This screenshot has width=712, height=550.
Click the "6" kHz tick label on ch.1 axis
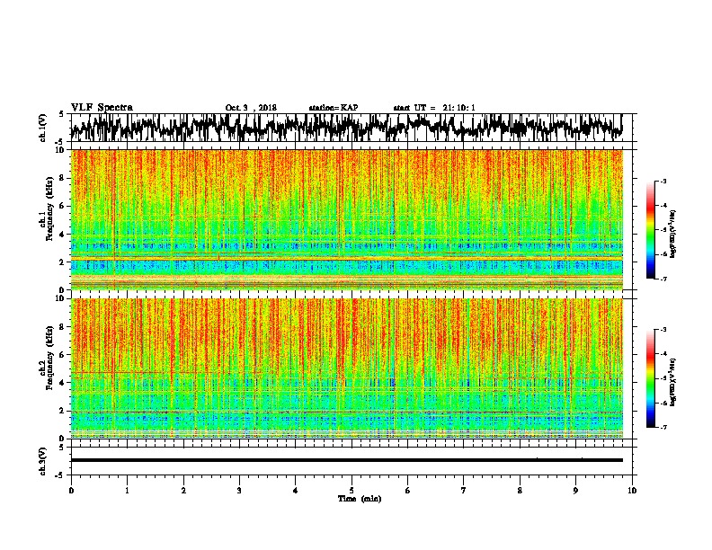[x=63, y=206]
